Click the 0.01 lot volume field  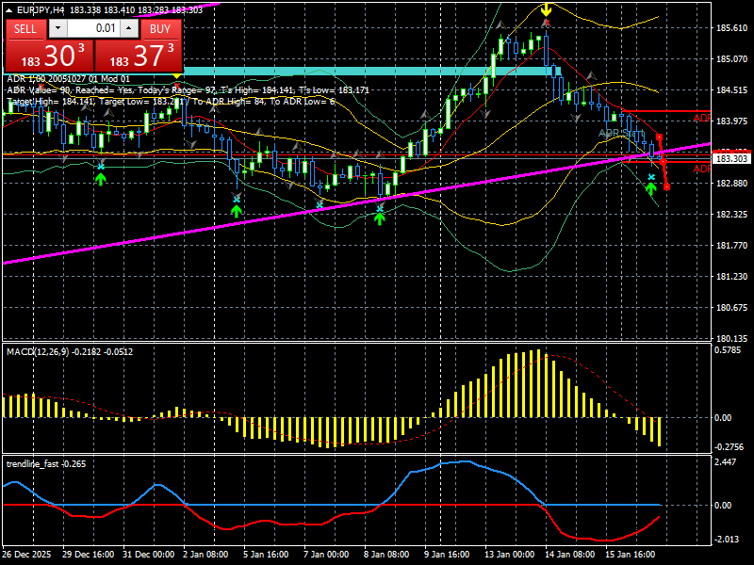pos(93,29)
